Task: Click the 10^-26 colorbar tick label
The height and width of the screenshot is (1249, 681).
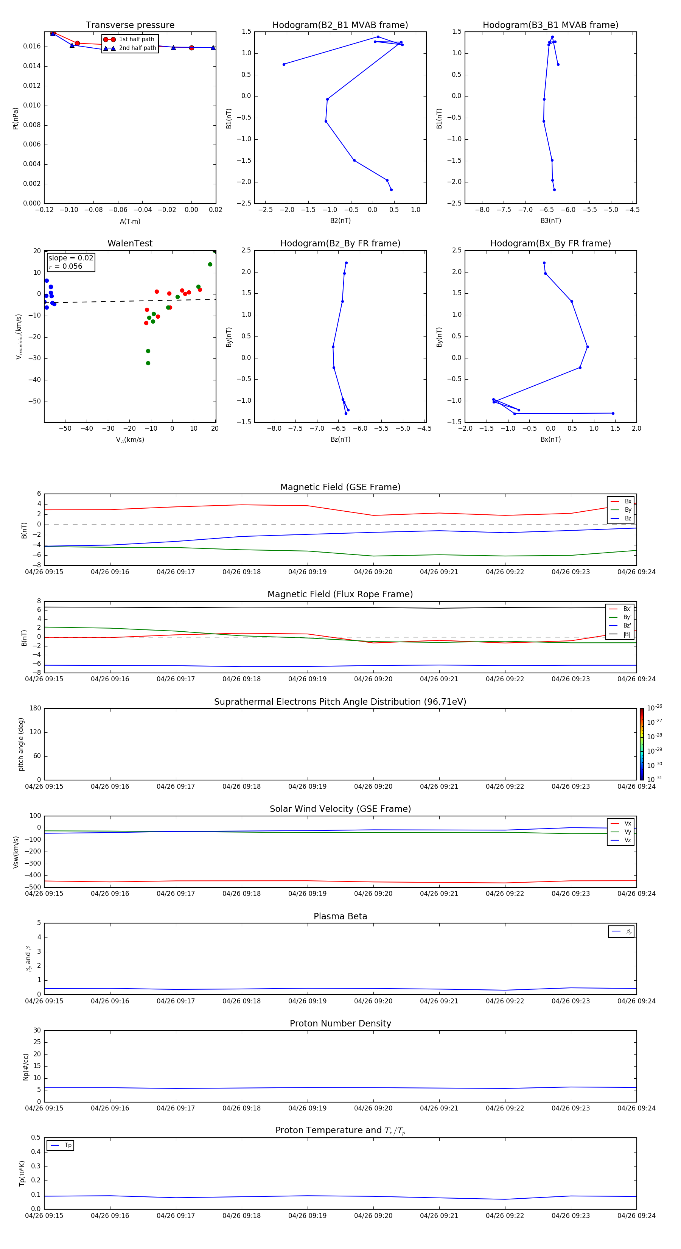Action: click(x=655, y=708)
